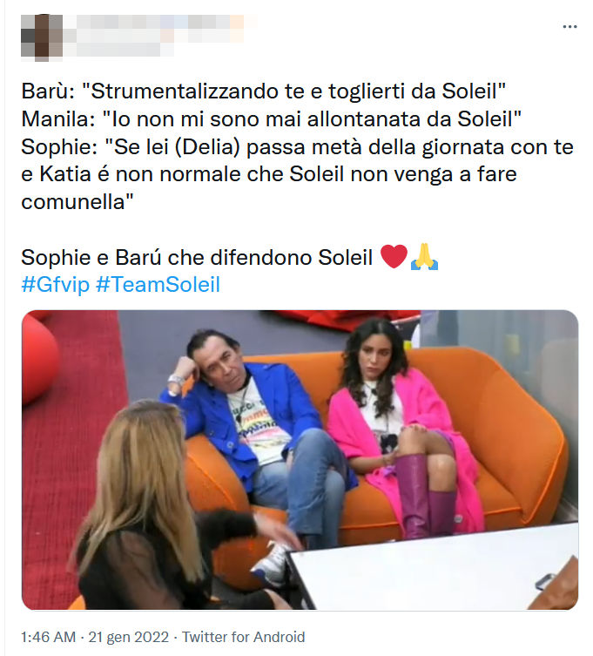The width and height of the screenshot is (593, 656).
Task: Click the 21 gen 2022 date
Action: [x=128, y=637]
